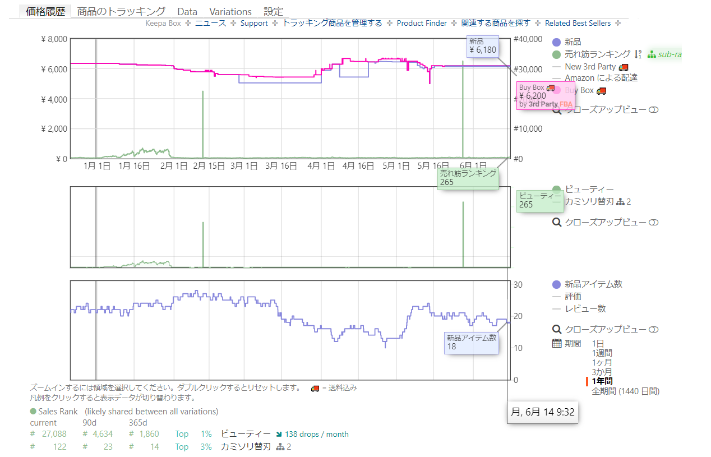Click the 138 drops / month text

point(317,434)
